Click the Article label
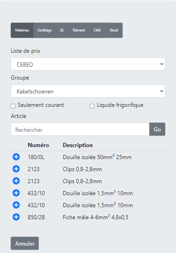 tap(18, 116)
